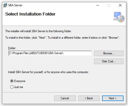Click the computer and CD setup graphic
The width and height of the screenshot is (128, 106).
click(119, 17)
